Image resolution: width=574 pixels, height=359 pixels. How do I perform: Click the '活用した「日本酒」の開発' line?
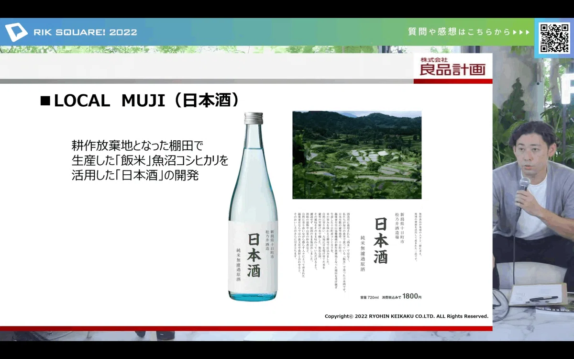135,175
